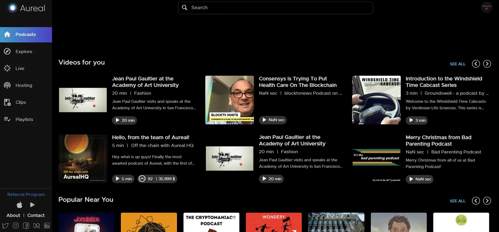This screenshot has height=232, width=499.
Task: Open the Wondery podcast card
Action: (274, 222)
